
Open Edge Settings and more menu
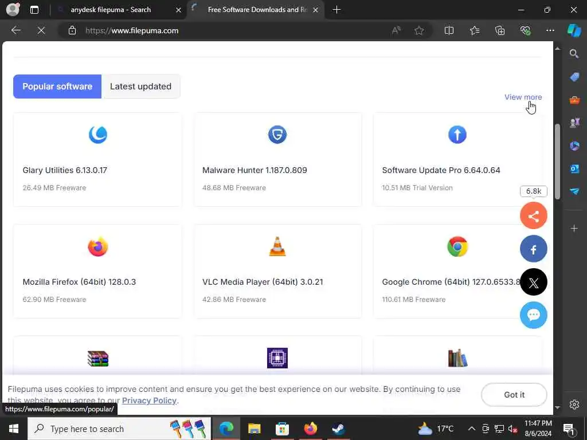pos(550,30)
